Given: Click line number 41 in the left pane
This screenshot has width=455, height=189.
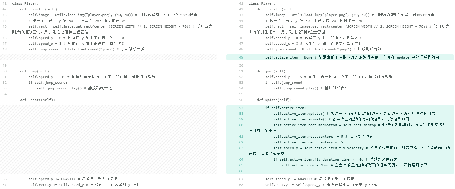Looking at the screenshot, I should pos(4,3).
